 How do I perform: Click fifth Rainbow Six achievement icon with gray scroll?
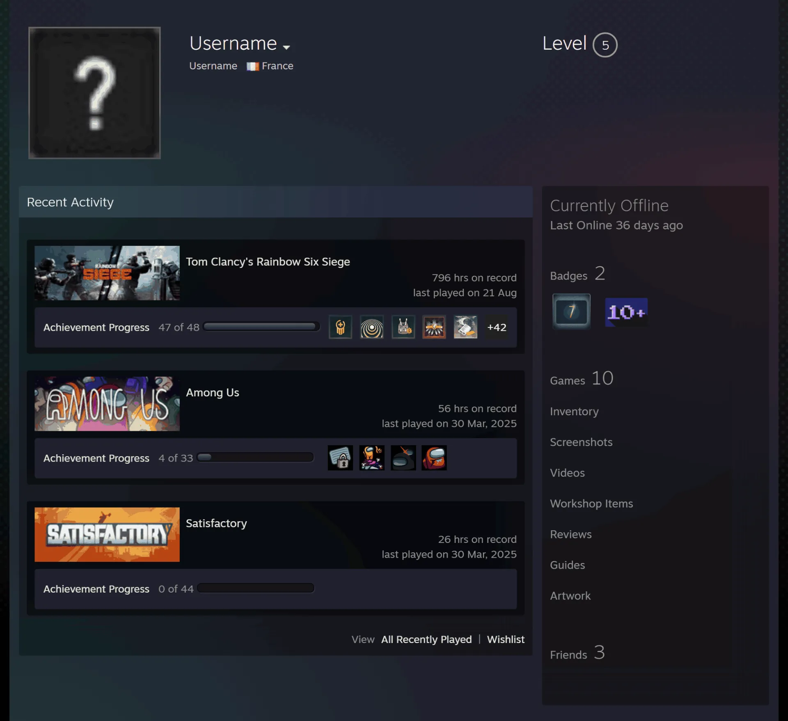[x=465, y=327]
